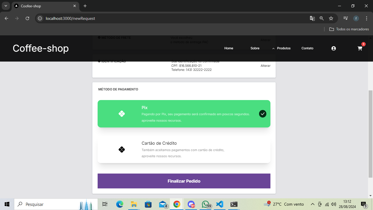Viewport: 373px width, 210px height.
Task: Click the page vertical scrollbar thumb
Action: pyautogui.click(x=371, y=134)
